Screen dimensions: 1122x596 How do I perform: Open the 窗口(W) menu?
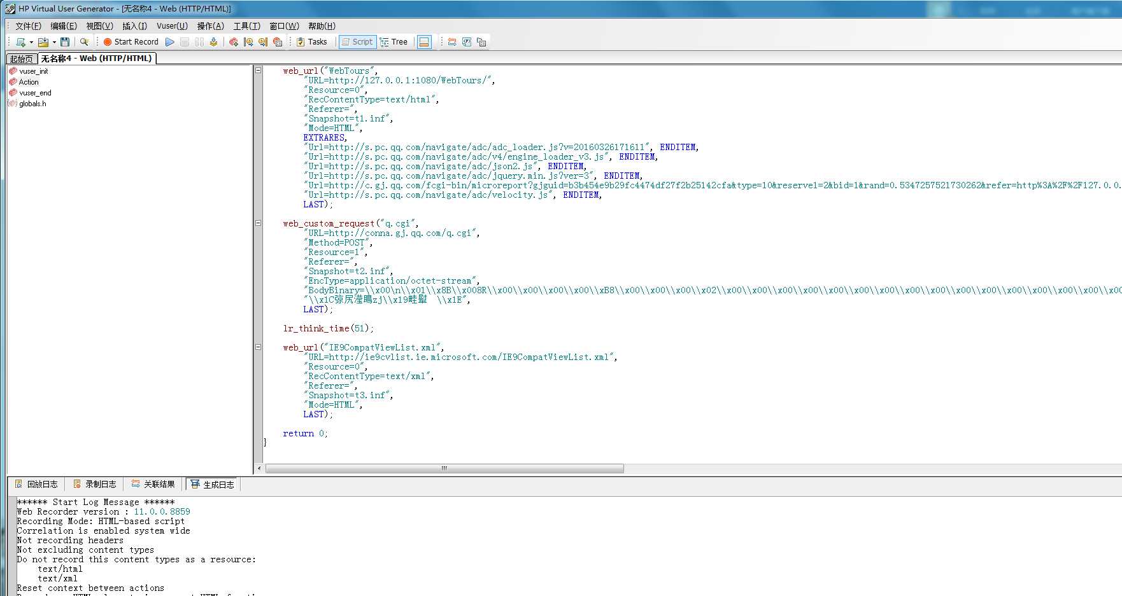284,26
